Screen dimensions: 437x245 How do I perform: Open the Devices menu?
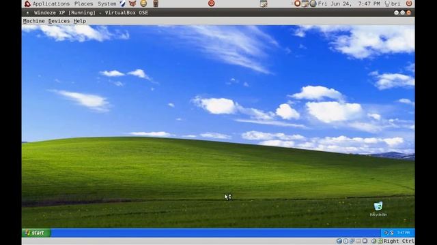(x=59, y=21)
